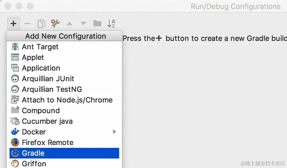
Task: Click the Arquillian TestNG alien icon
Action: click(x=15, y=89)
